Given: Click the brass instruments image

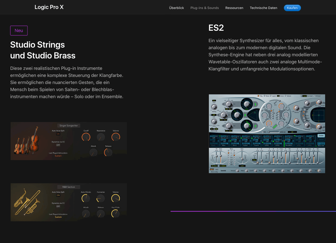Looking at the screenshot, I should 26,202.
